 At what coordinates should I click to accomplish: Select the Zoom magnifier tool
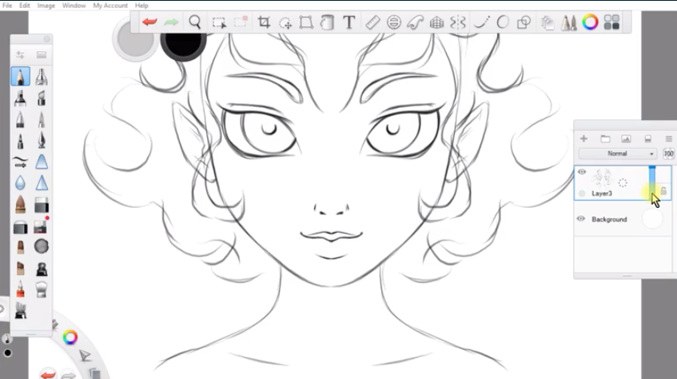tap(194, 22)
